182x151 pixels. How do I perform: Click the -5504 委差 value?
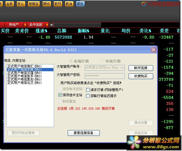tap(167, 98)
